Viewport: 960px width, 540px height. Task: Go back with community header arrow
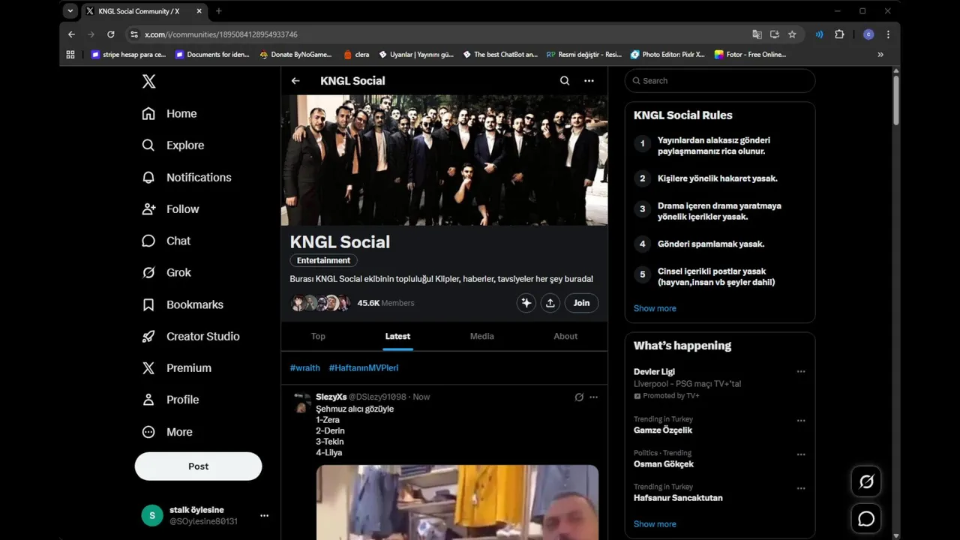click(x=295, y=81)
